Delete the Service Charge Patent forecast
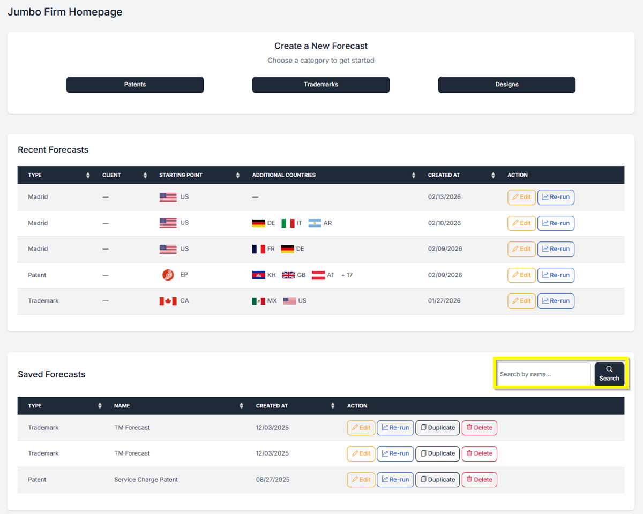This screenshot has height=514, width=643. click(479, 480)
